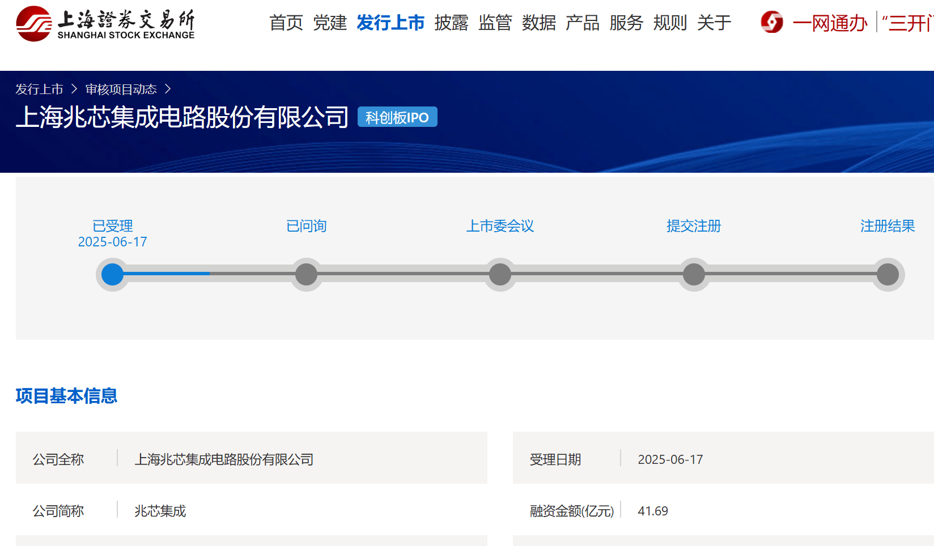Follow the 发行上市 breadcrumb link
934x546 pixels.
click(x=39, y=89)
